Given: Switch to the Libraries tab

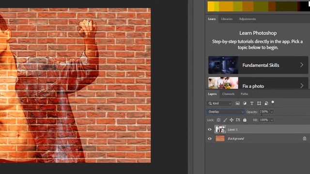Looking at the screenshot, I should tap(227, 19).
